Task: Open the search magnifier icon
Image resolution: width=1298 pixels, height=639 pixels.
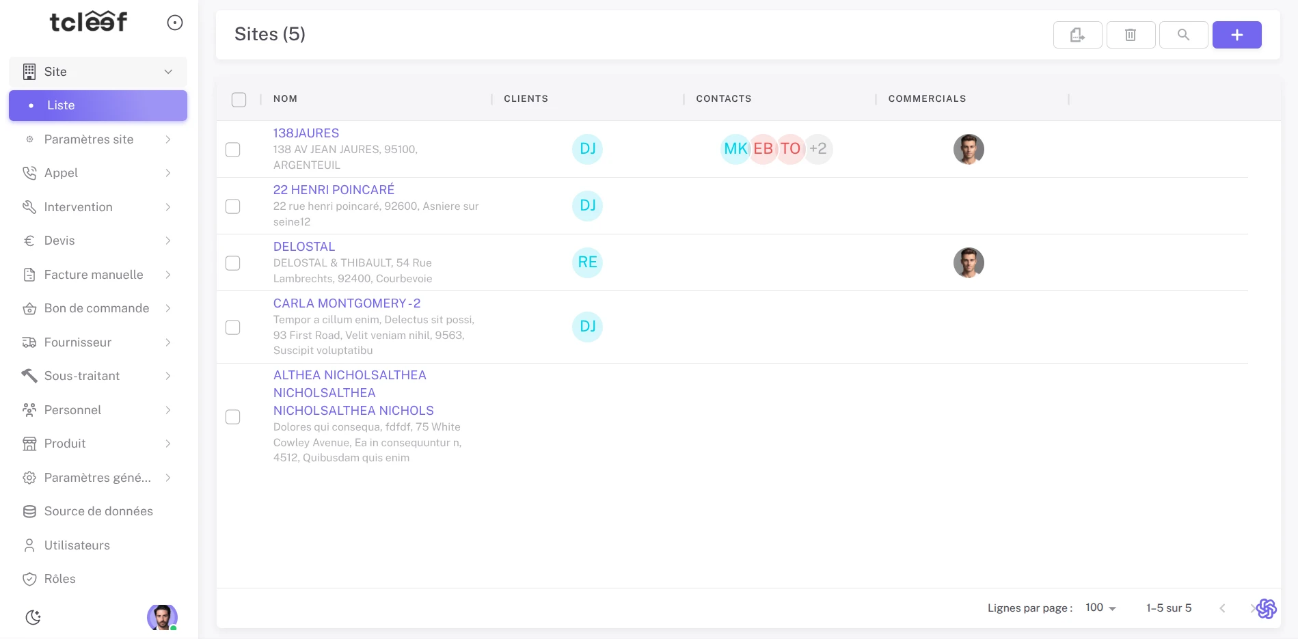Action: pos(1183,35)
